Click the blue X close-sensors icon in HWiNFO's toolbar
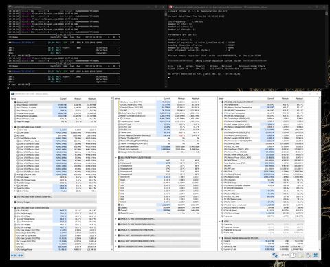This screenshot has width=330, height=267. tap(316, 255)
